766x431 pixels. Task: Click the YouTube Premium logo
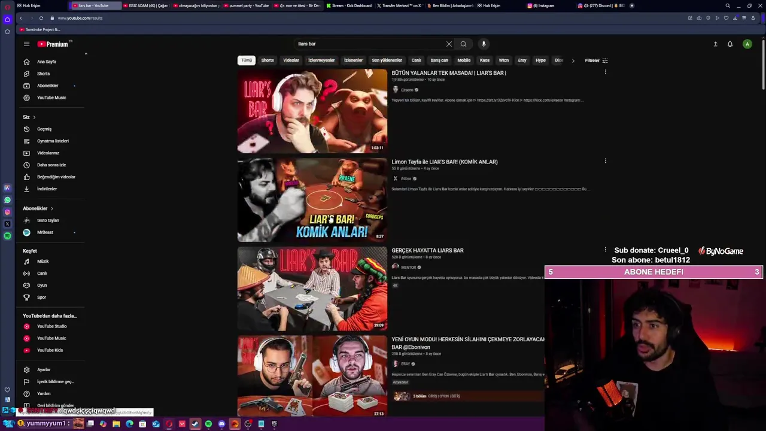(53, 44)
